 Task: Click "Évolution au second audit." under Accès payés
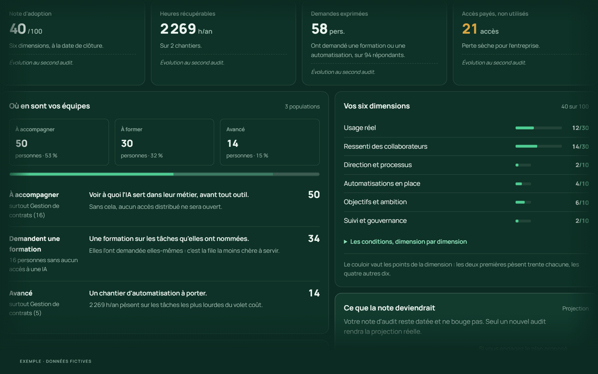point(494,63)
